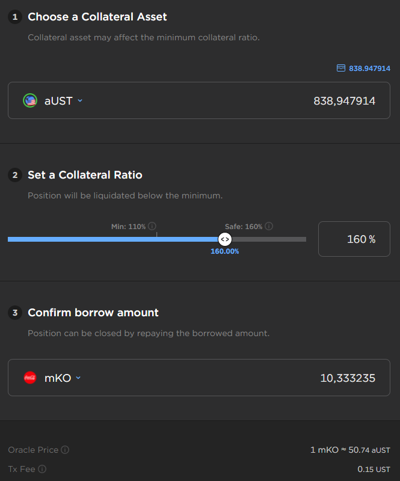Click the info icon next to Safe: 160%
Viewport: 400px width, 481px height.
[x=269, y=227]
